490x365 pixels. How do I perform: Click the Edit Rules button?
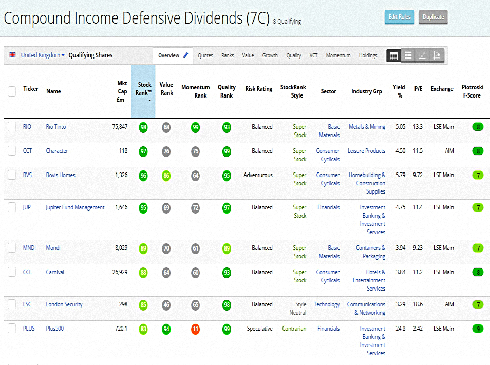click(x=400, y=17)
